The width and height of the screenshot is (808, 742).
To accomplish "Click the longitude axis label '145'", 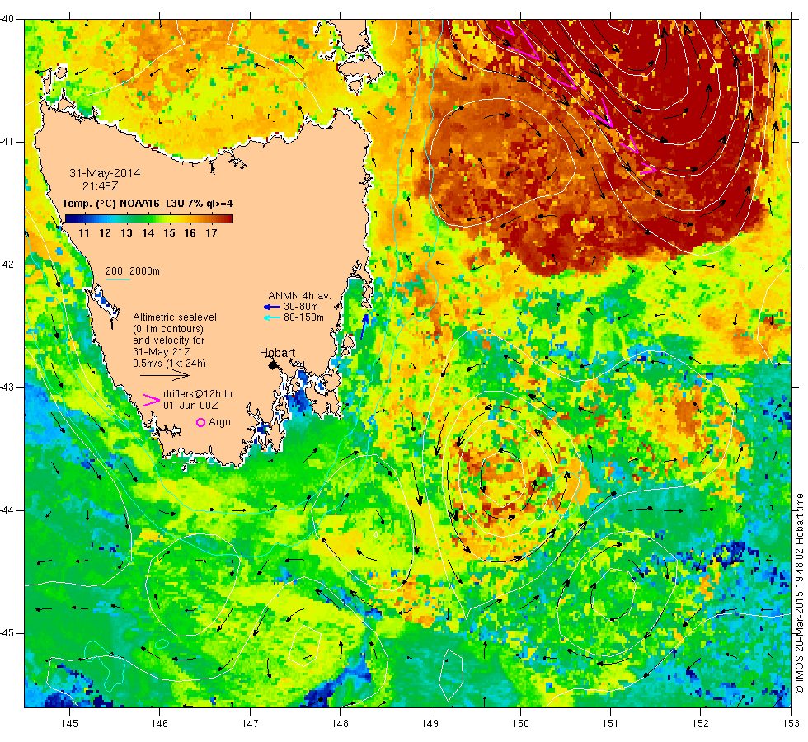I will click(x=69, y=724).
